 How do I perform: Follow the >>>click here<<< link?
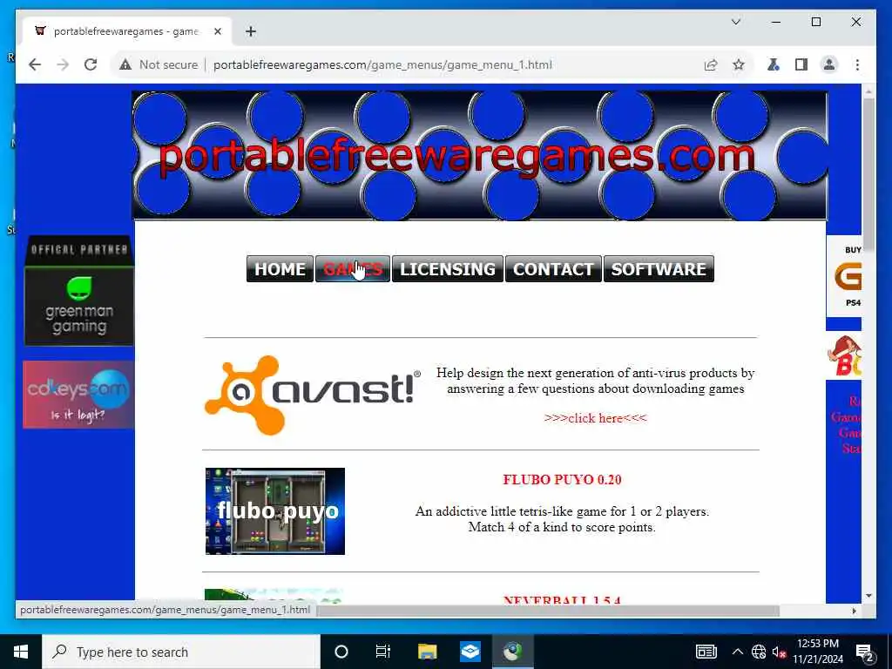pyautogui.click(x=595, y=418)
